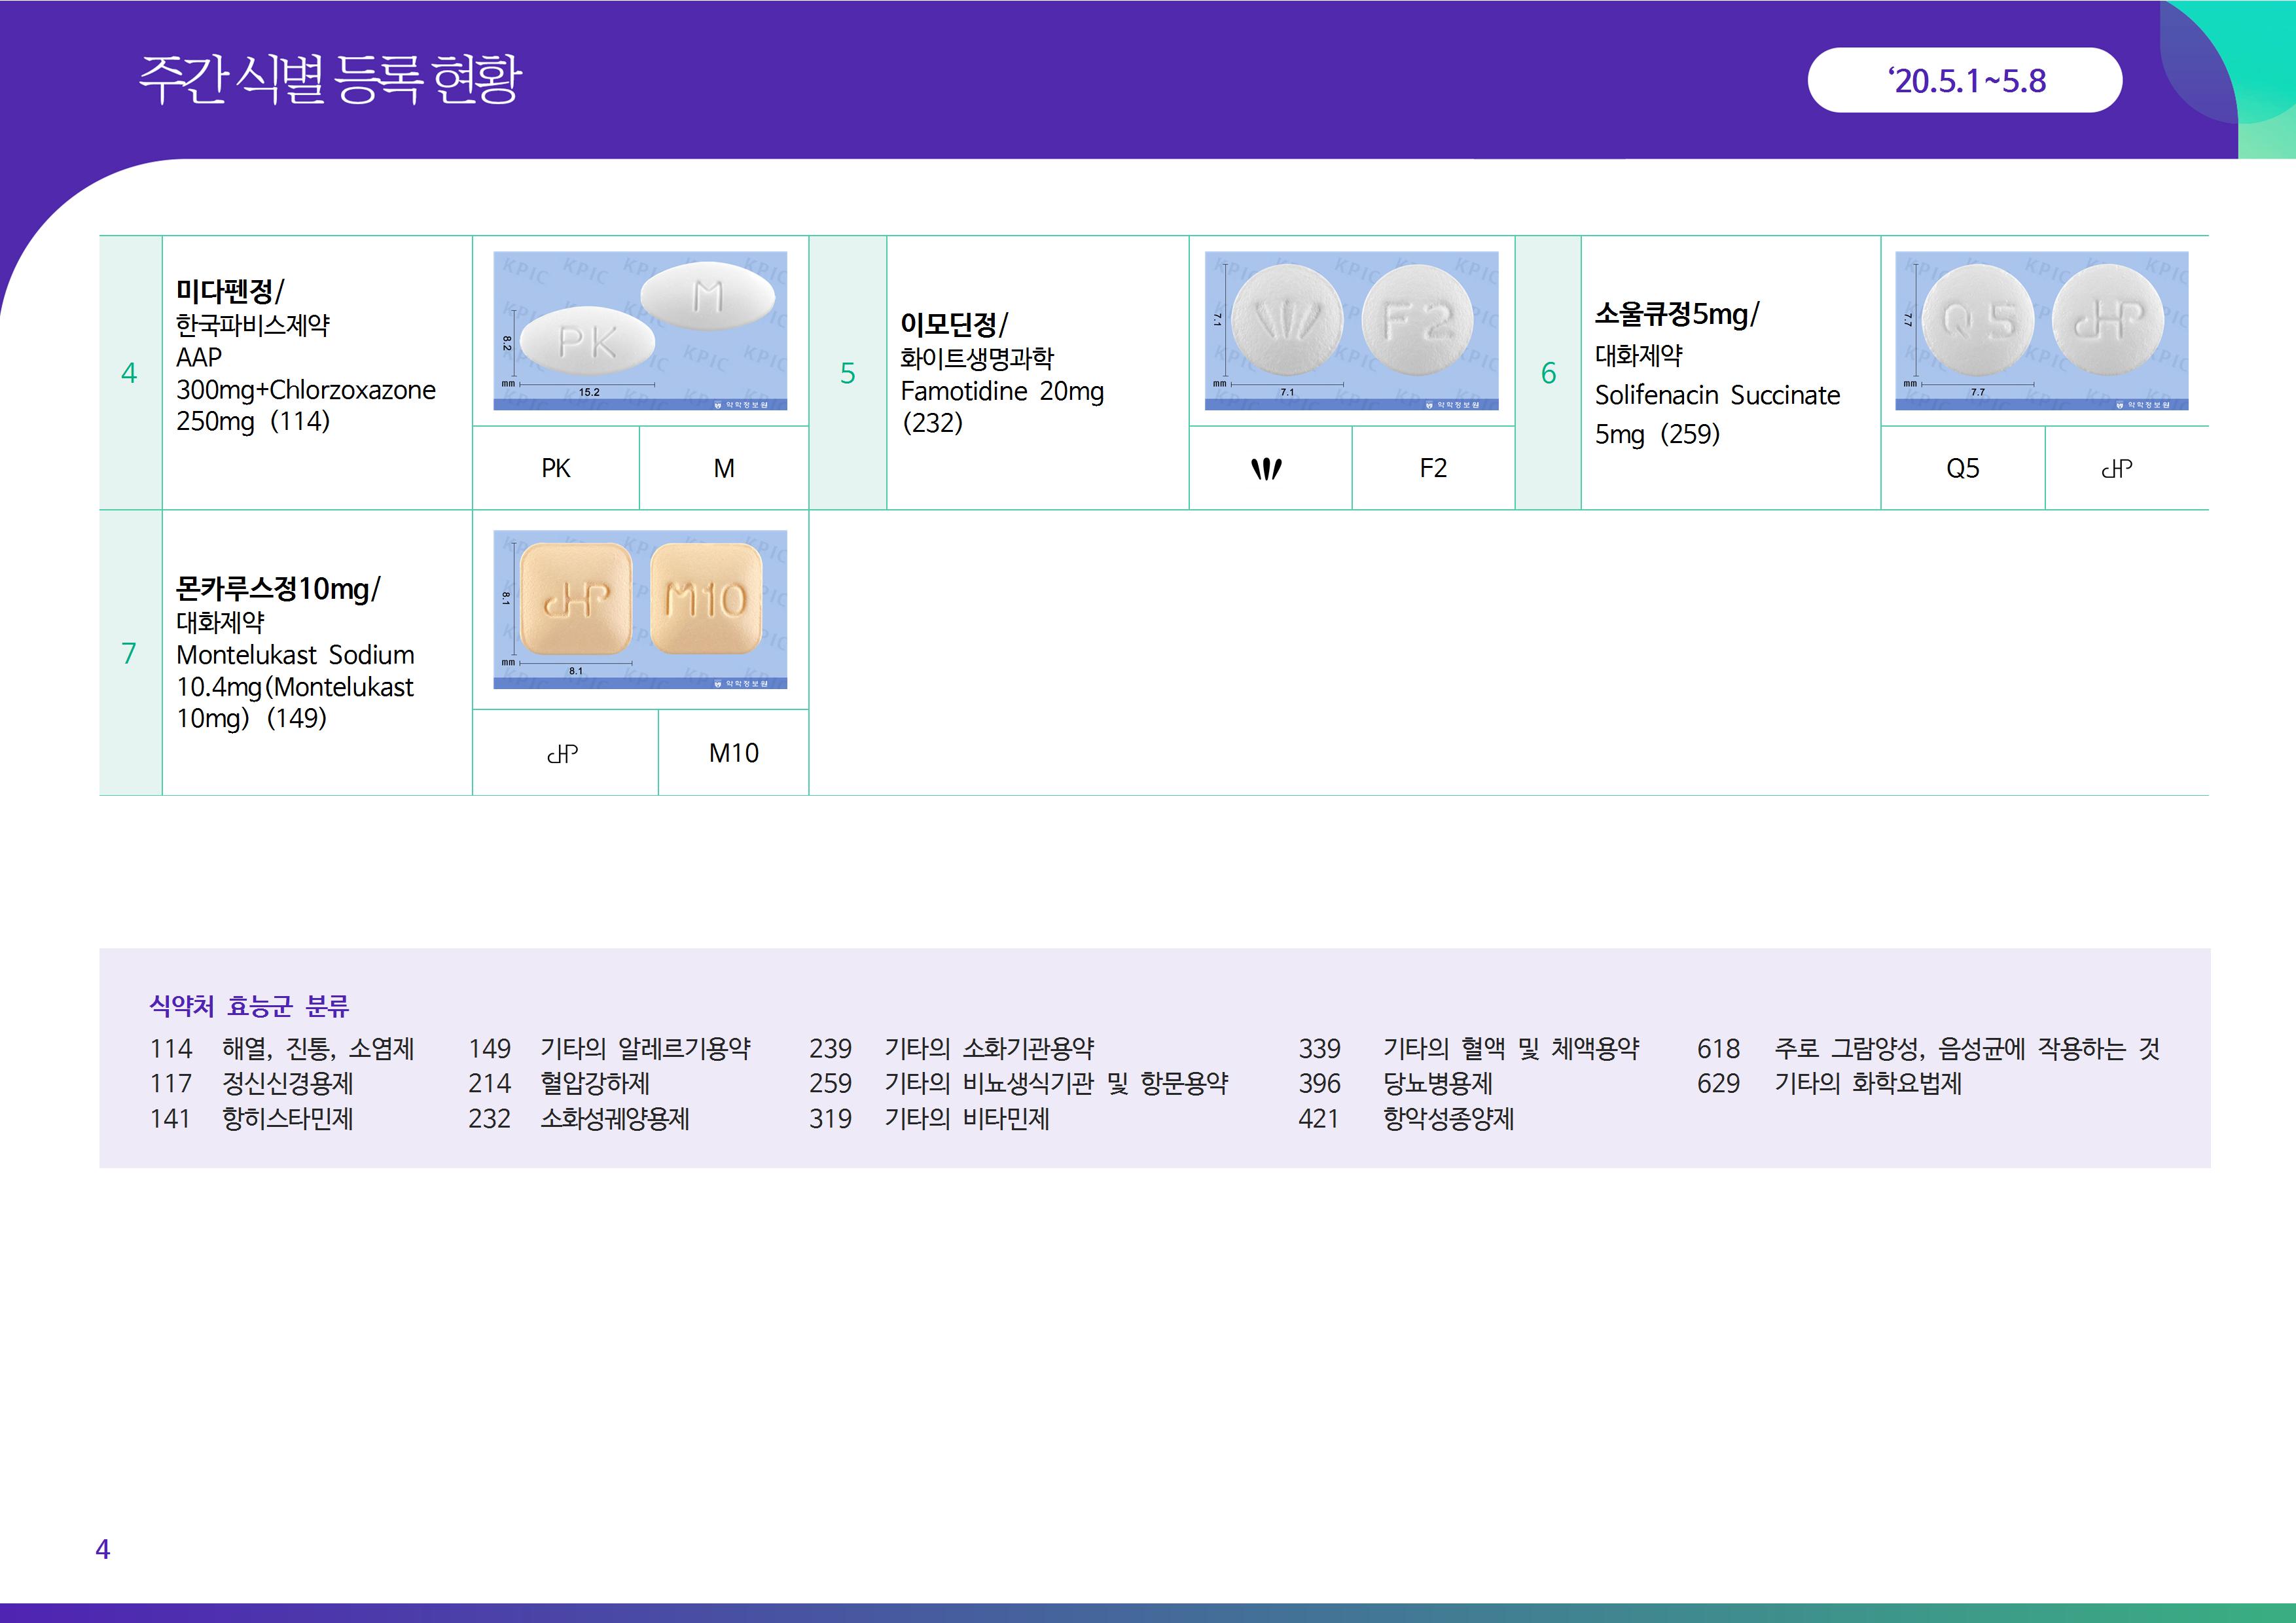Image resolution: width=2296 pixels, height=1623 pixels.
Task: Click the 식약처 효능군 분류 heading
Action: tap(249, 1005)
